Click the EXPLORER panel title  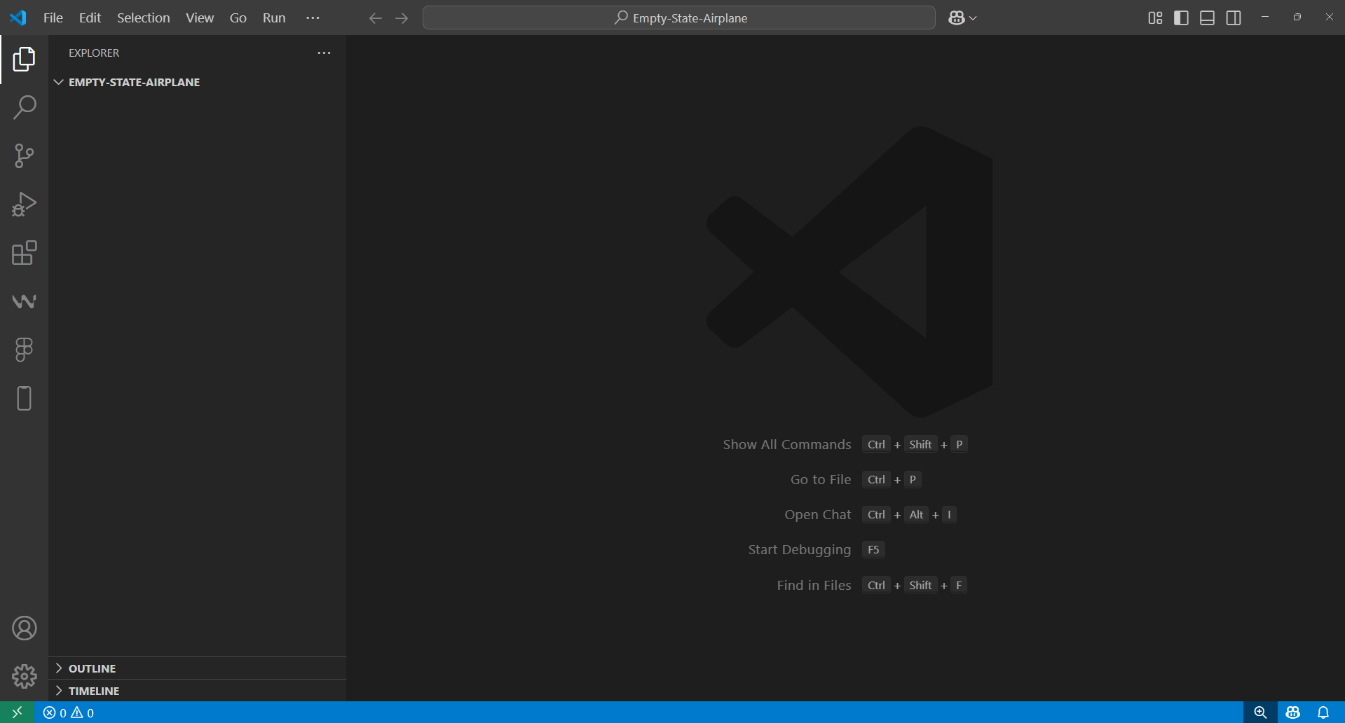pos(94,53)
